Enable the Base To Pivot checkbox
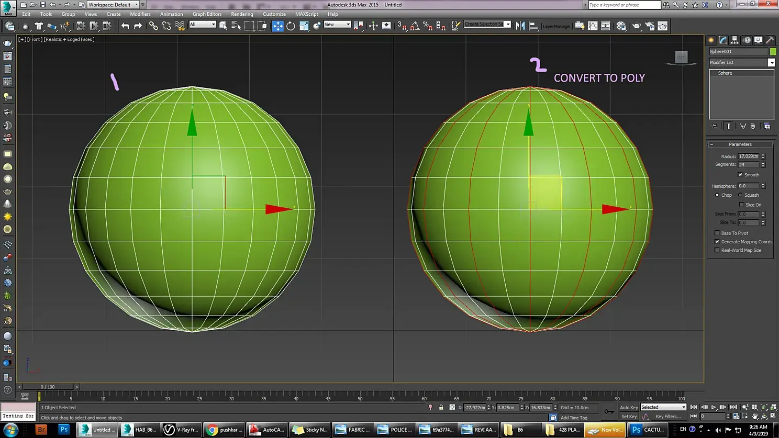 (x=717, y=233)
